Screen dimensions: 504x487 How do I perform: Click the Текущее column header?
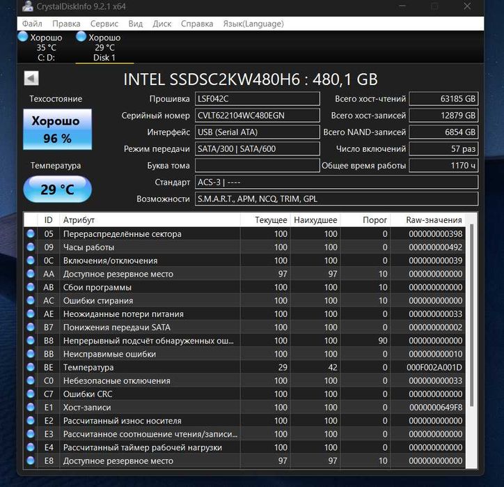pyautogui.click(x=265, y=220)
